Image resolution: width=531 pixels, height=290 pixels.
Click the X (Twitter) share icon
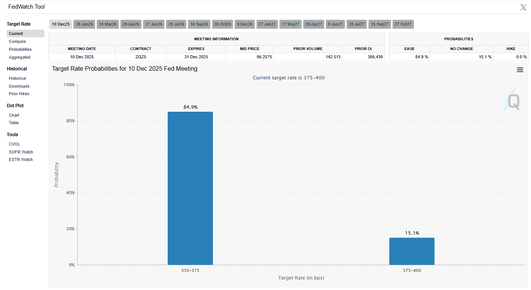[523, 7]
